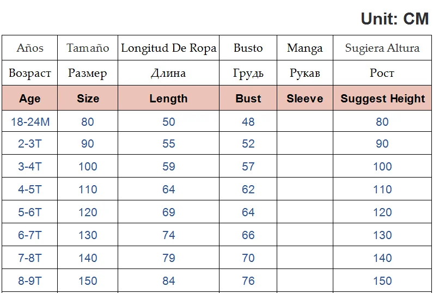Screen dimensions: 433x293
Task: Click the Spanish 'Sugiera Altura' header
Action: (x=382, y=48)
